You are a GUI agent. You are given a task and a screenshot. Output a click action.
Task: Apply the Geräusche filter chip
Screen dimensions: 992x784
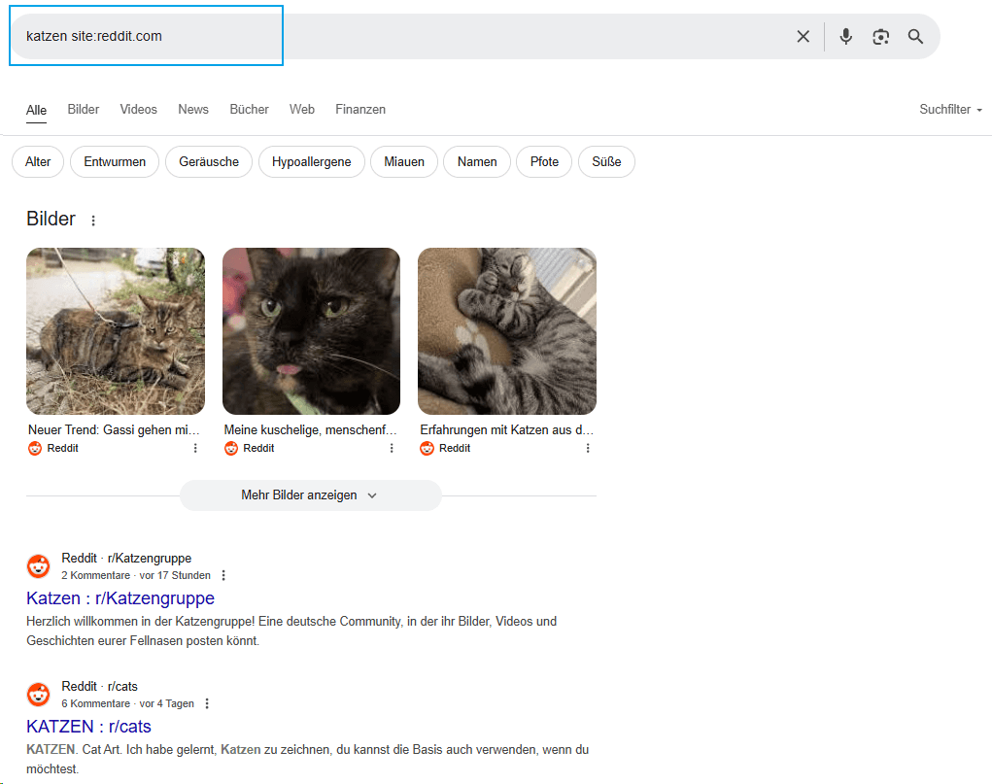(x=209, y=162)
